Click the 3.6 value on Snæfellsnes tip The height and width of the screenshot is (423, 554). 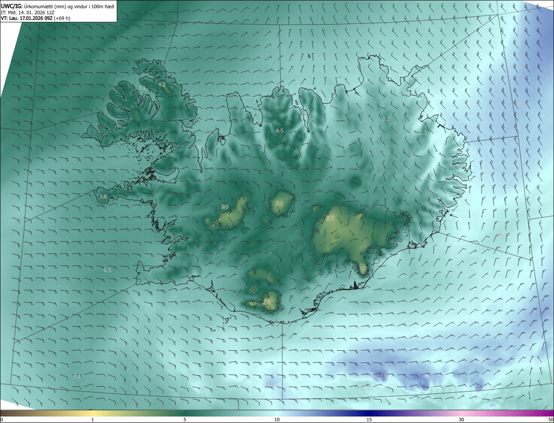click(x=103, y=197)
